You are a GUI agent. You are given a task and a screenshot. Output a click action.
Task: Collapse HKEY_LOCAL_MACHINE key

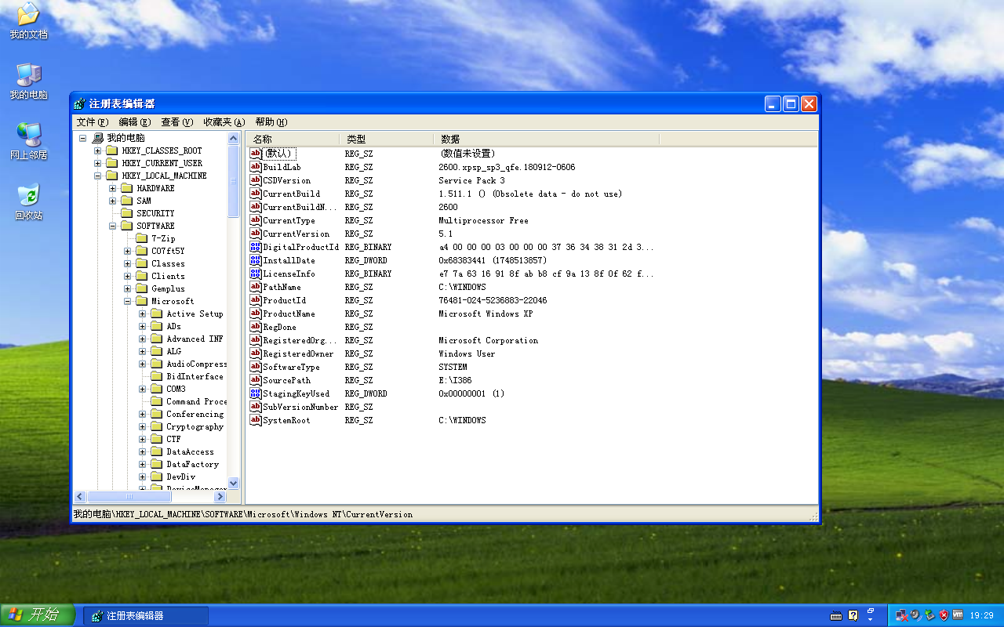point(97,176)
